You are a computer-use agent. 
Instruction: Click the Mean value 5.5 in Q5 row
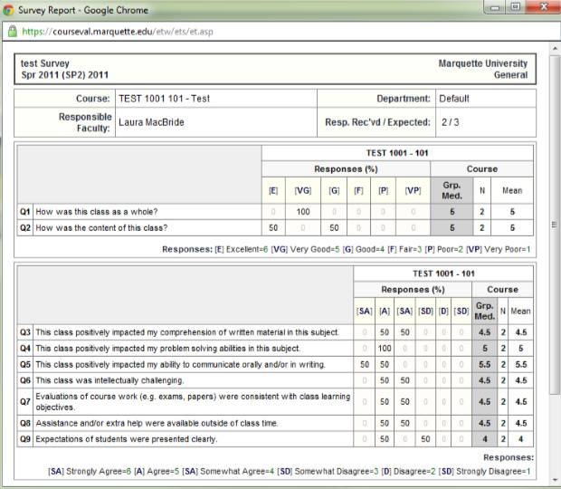point(521,364)
